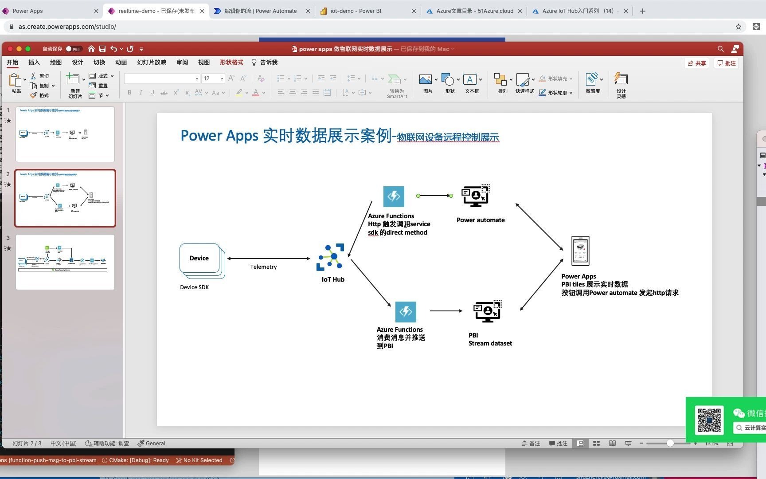This screenshot has width=766, height=479.
Task: Expand the Layout dropdown
Action: point(112,76)
